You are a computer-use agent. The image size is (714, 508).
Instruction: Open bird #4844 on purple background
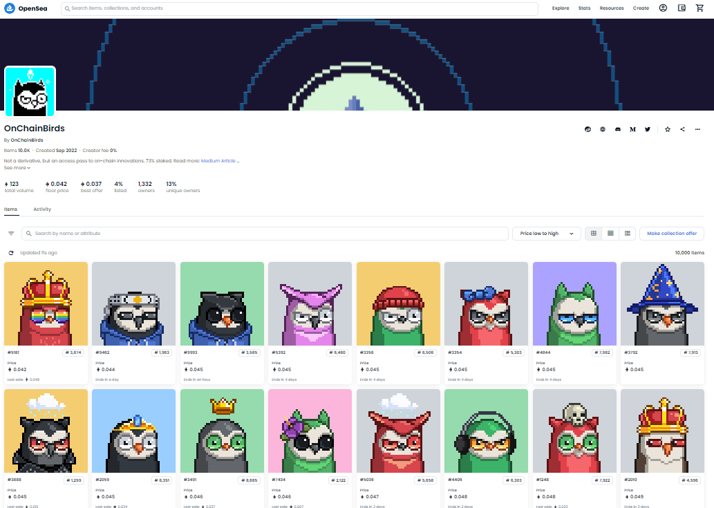(574, 303)
